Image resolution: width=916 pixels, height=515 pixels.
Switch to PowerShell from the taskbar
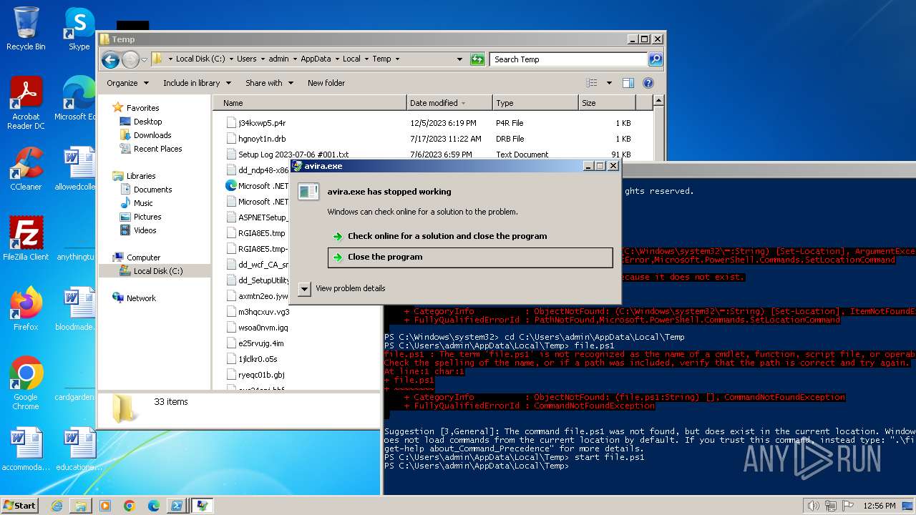pyautogui.click(x=177, y=506)
